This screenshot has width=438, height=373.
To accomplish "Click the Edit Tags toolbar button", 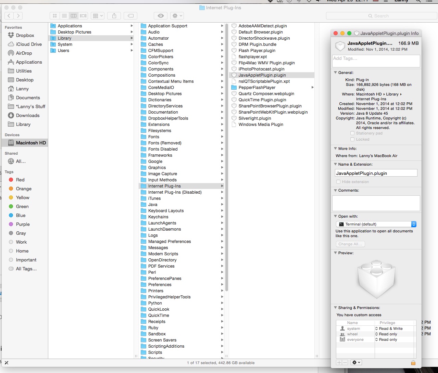I will pyautogui.click(x=130, y=16).
